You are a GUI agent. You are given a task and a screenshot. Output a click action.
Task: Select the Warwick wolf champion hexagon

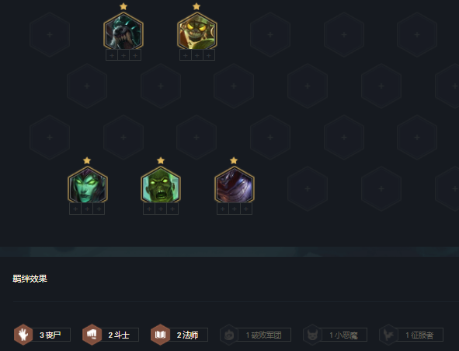[x=123, y=32]
